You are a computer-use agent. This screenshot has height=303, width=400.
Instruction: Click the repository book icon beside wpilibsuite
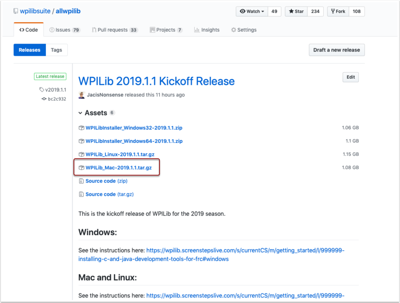point(16,11)
